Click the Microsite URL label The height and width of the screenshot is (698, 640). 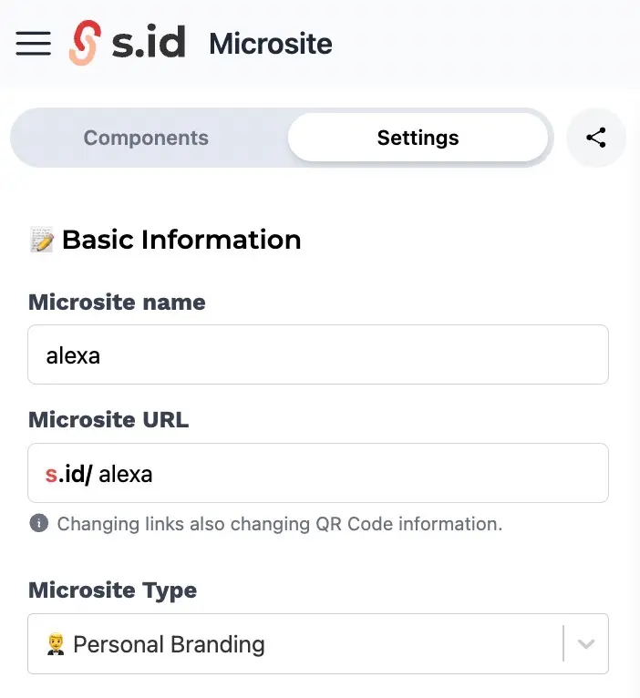point(108,420)
